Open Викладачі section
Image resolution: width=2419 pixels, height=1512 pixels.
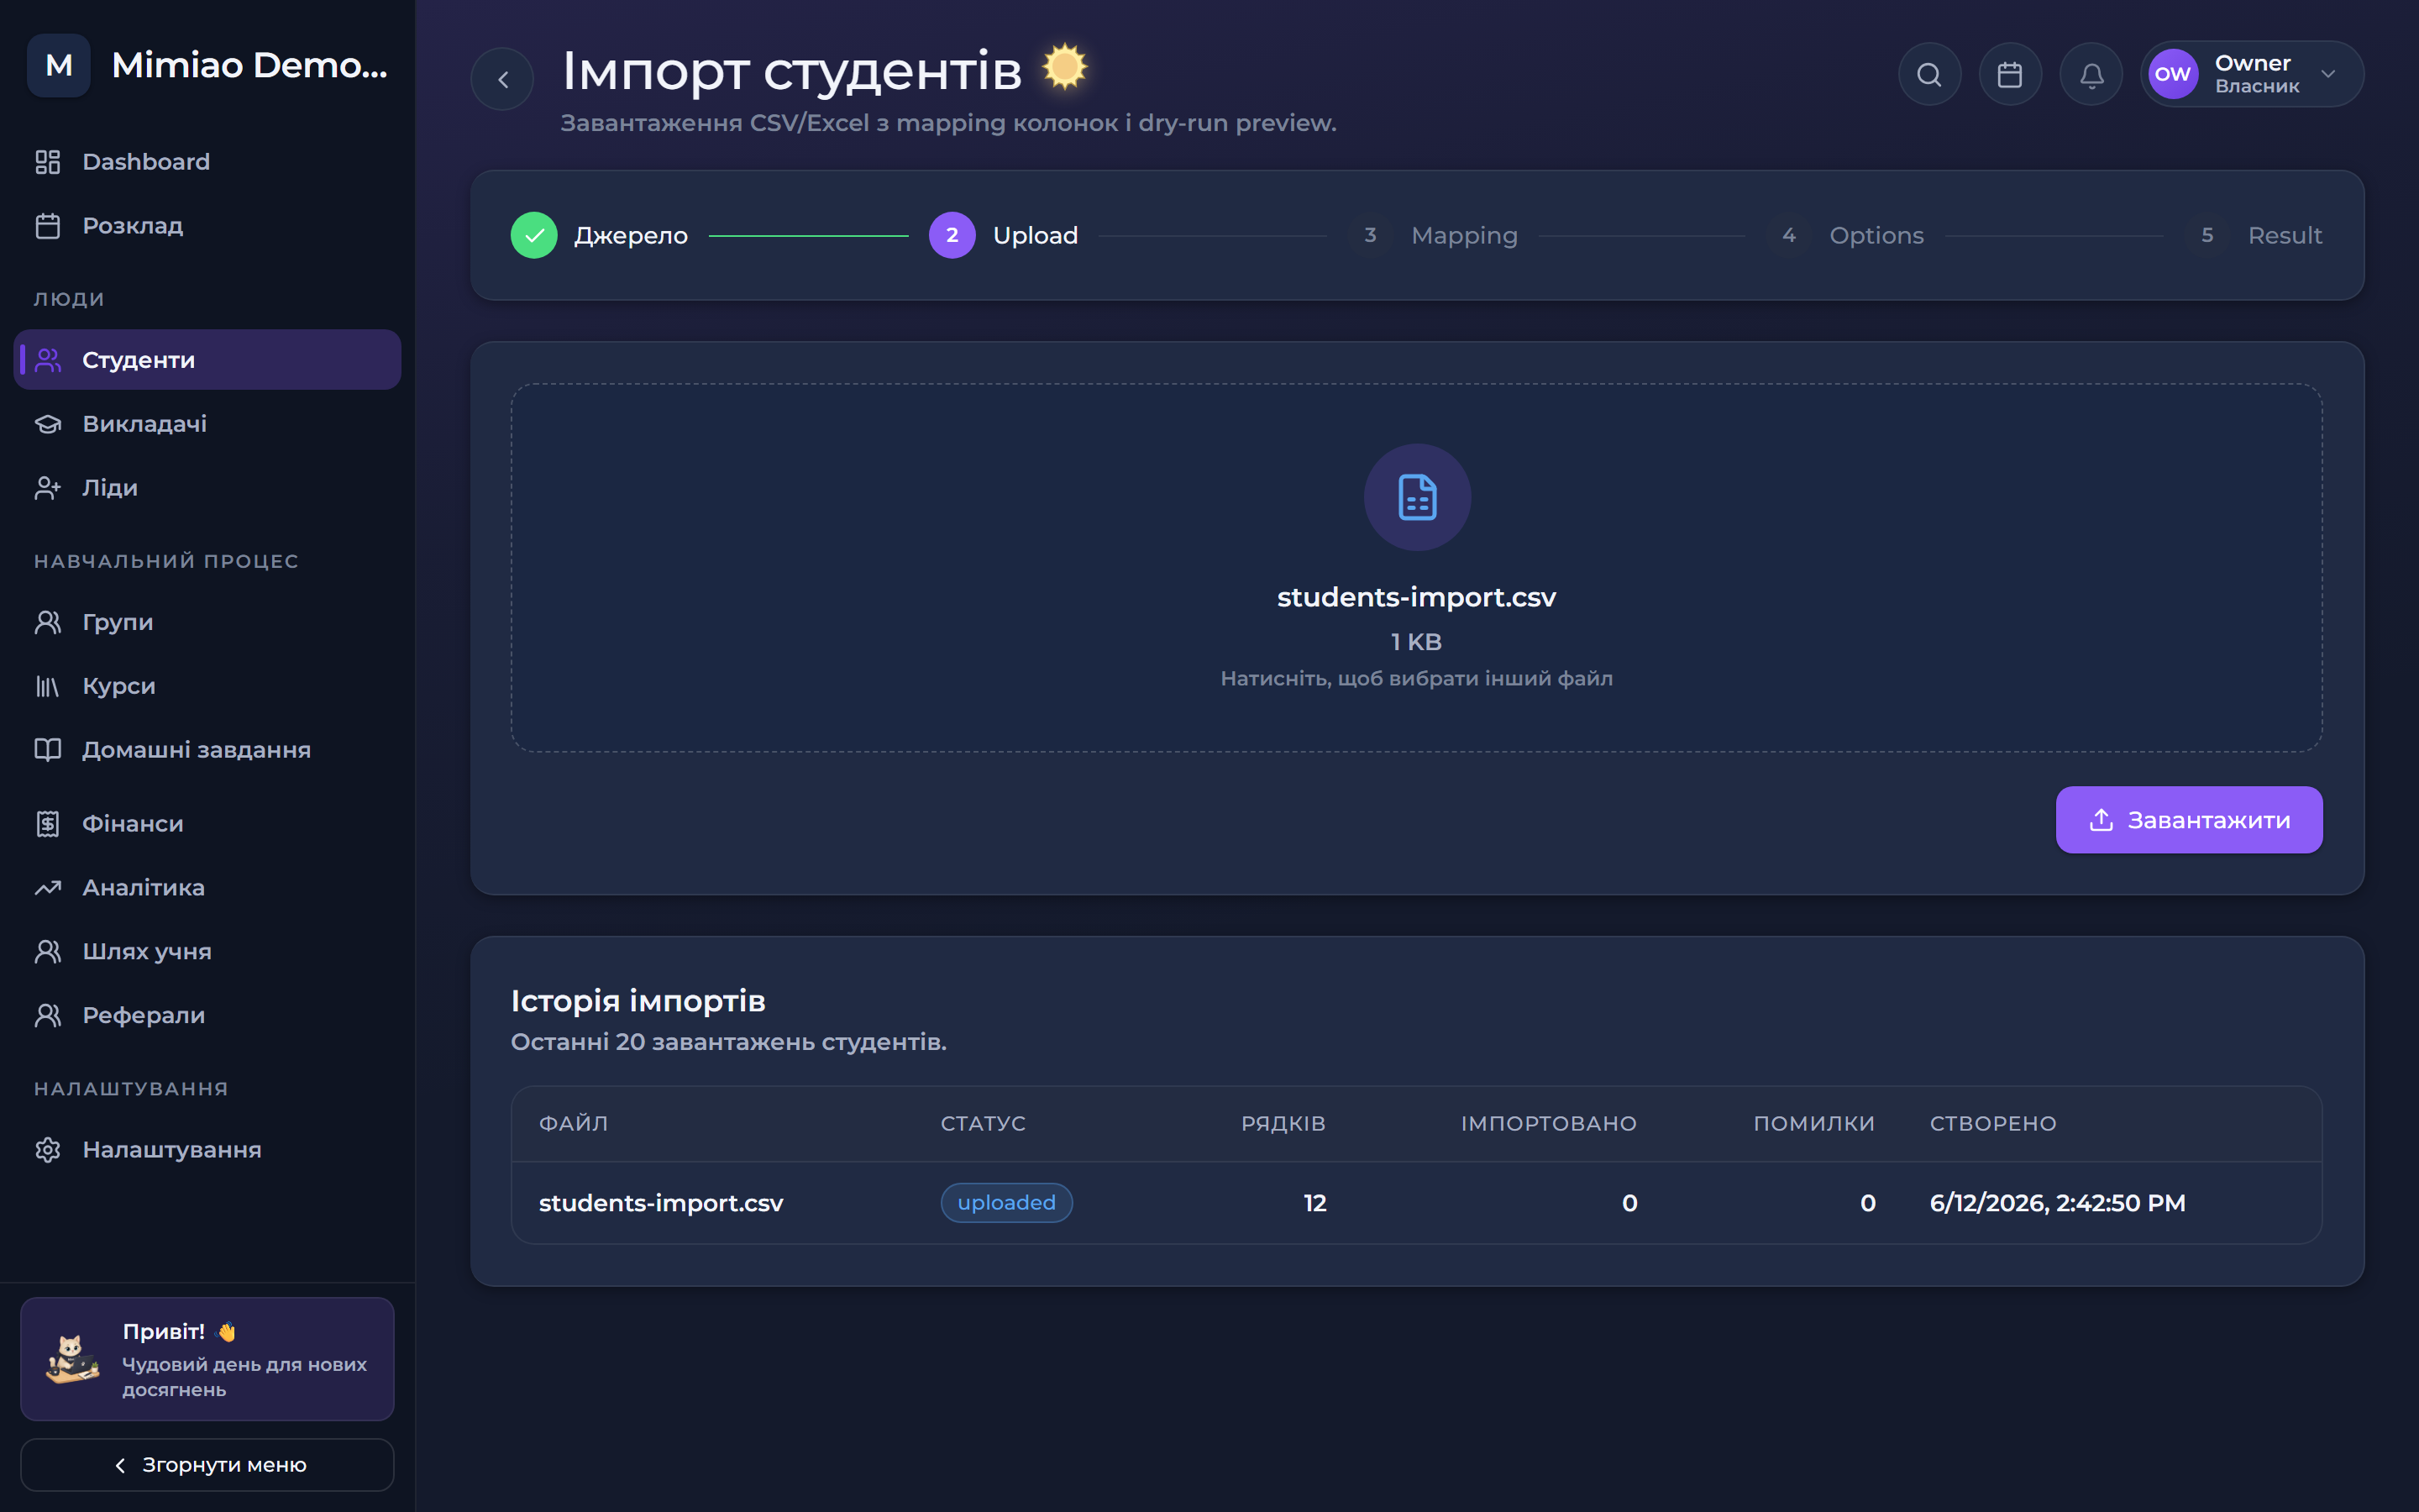(x=207, y=424)
